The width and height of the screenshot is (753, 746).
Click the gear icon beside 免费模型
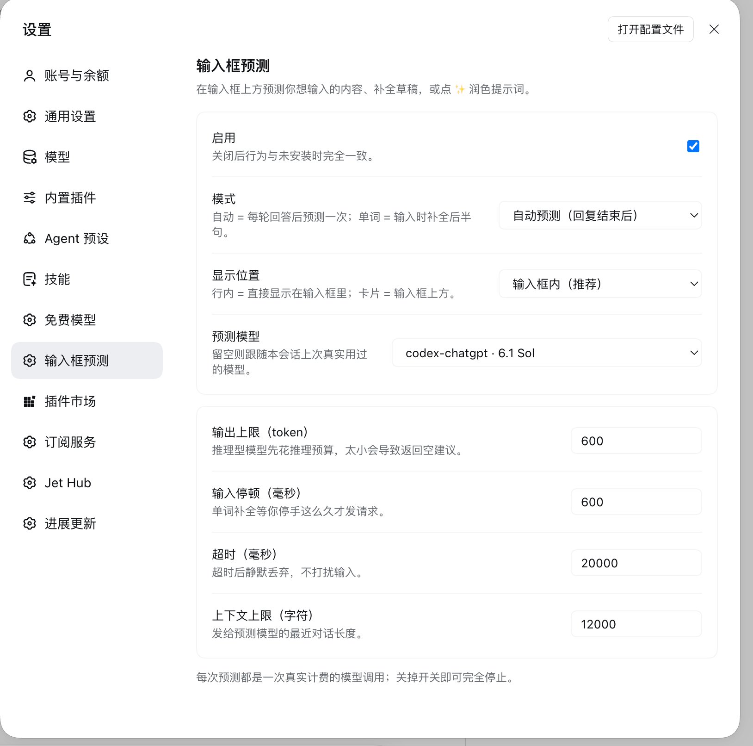tap(30, 320)
